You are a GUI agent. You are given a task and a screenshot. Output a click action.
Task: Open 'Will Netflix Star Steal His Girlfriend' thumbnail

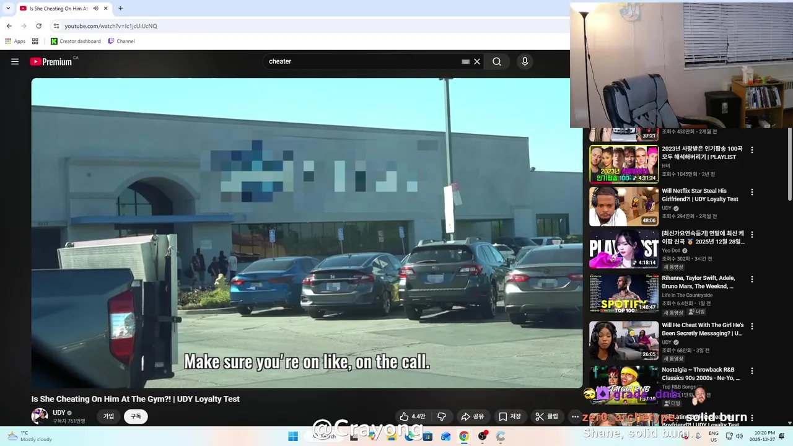624,206
